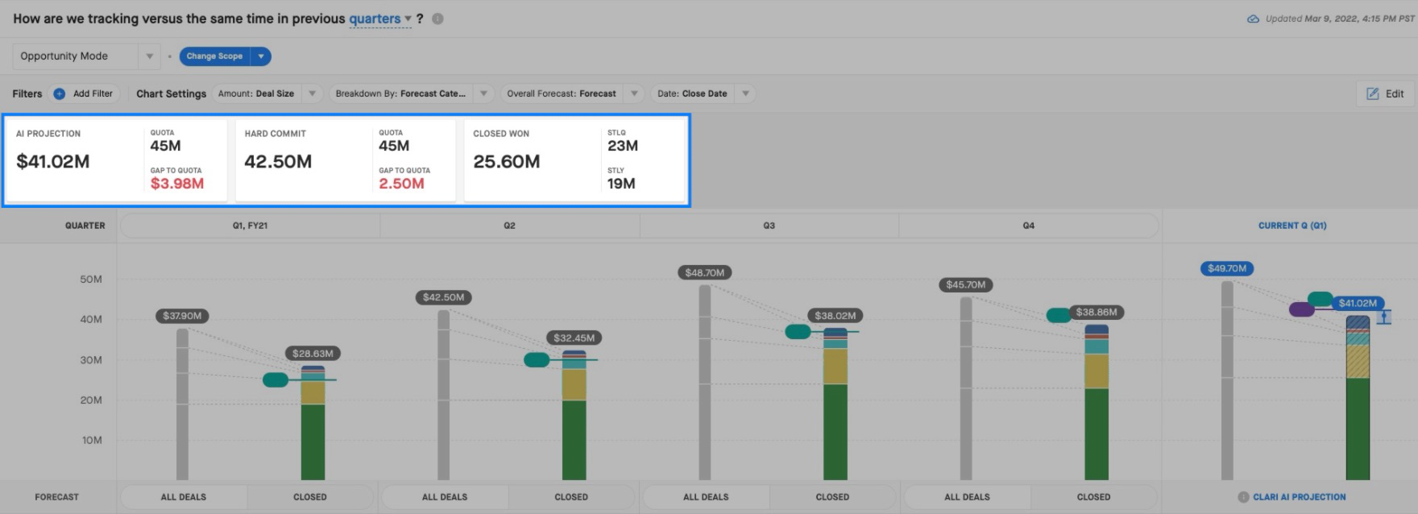Open the CLARI AI PROJECTION link
This screenshot has height=514, width=1418.
(1299, 497)
